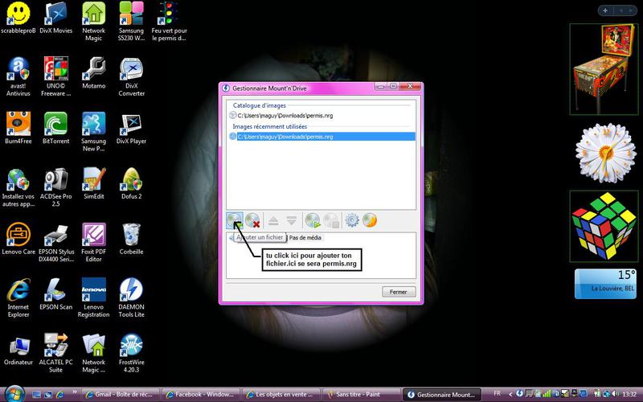Click the move up arrow icon

pyautogui.click(x=274, y=219)
